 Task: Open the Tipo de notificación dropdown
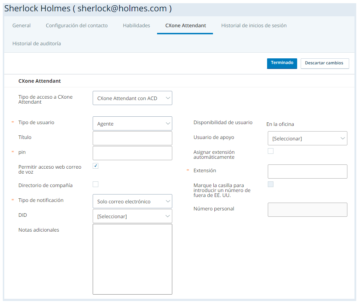(x=132, y=201)
